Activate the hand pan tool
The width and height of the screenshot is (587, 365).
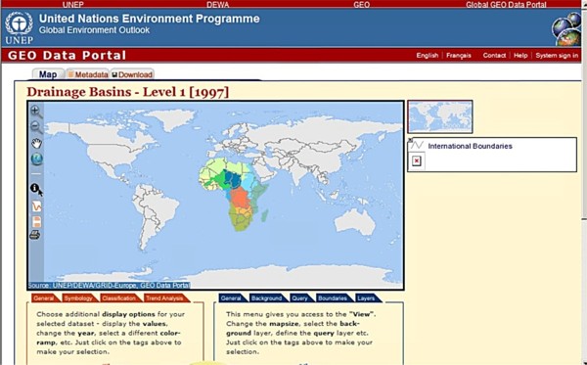pos(36,144)
